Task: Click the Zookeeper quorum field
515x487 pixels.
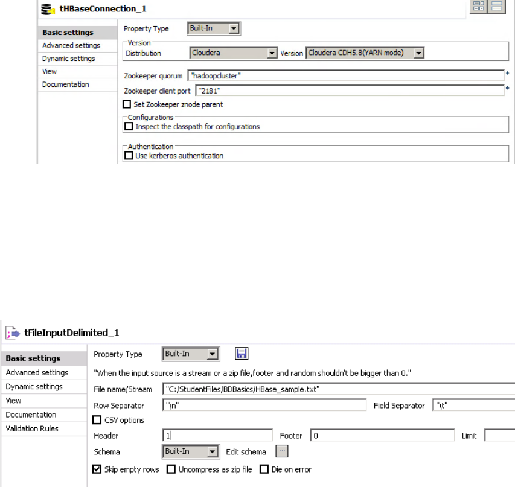Action: [x=346, y=75]
